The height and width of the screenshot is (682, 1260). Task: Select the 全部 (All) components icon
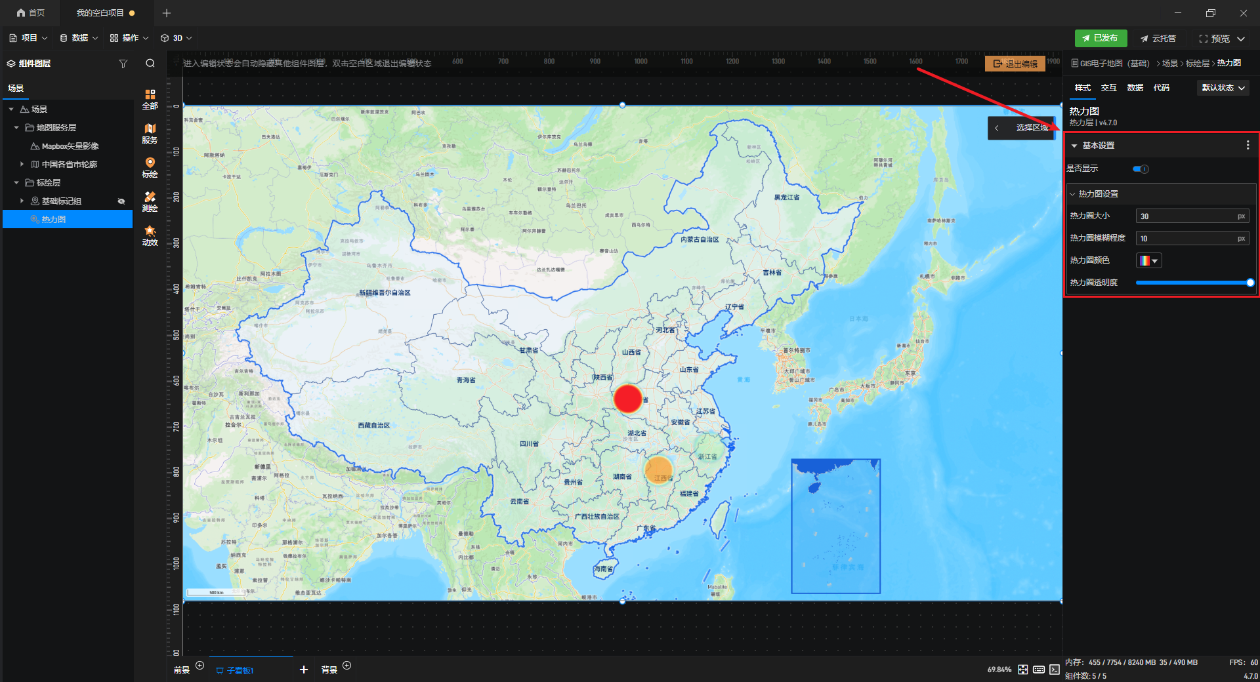pyautogui.click(x=150, y=99)
